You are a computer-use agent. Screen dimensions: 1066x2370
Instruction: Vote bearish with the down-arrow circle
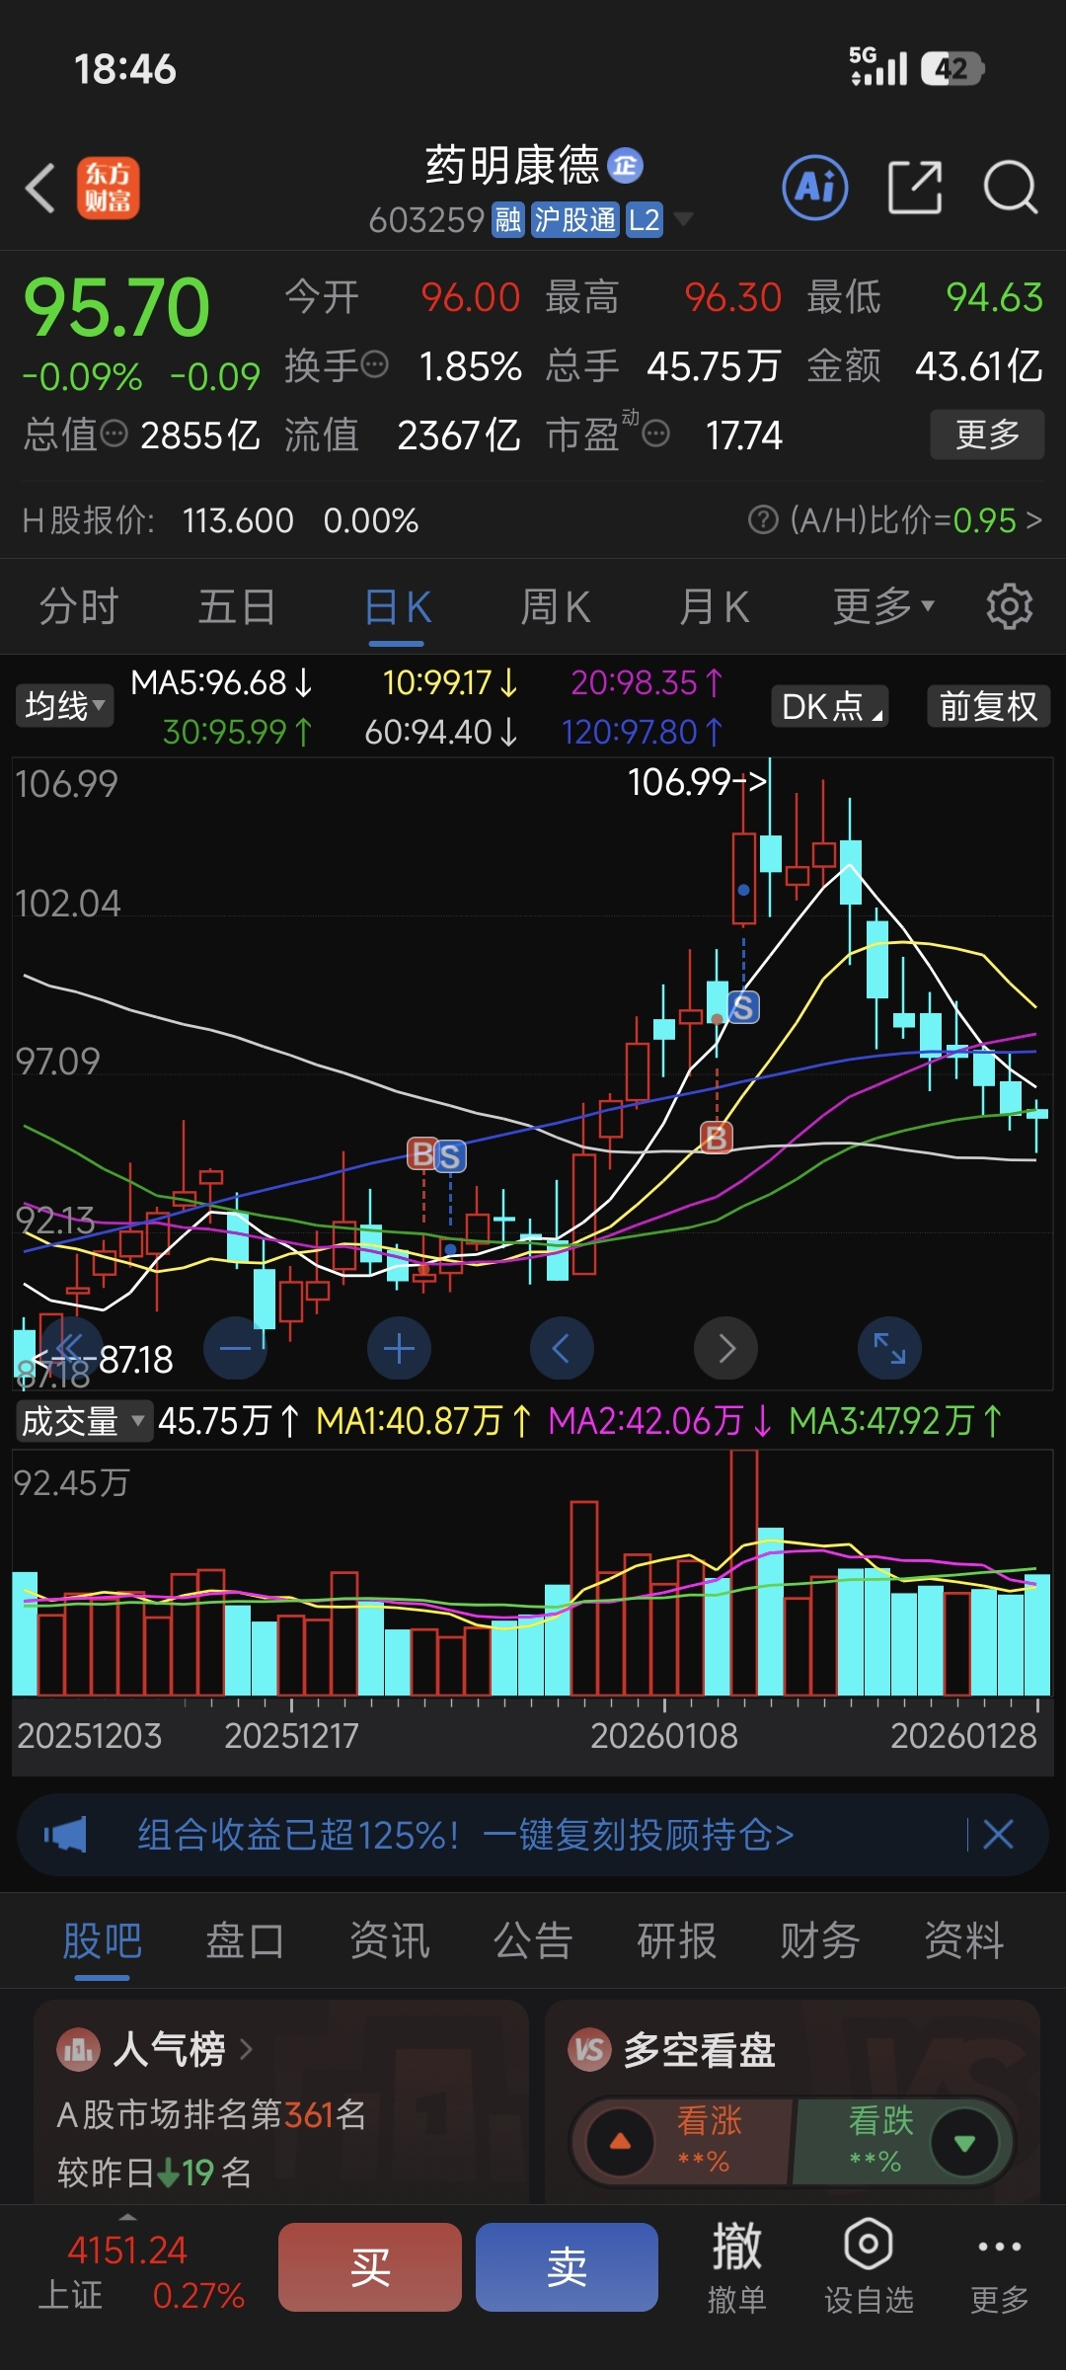point(964,2142)
